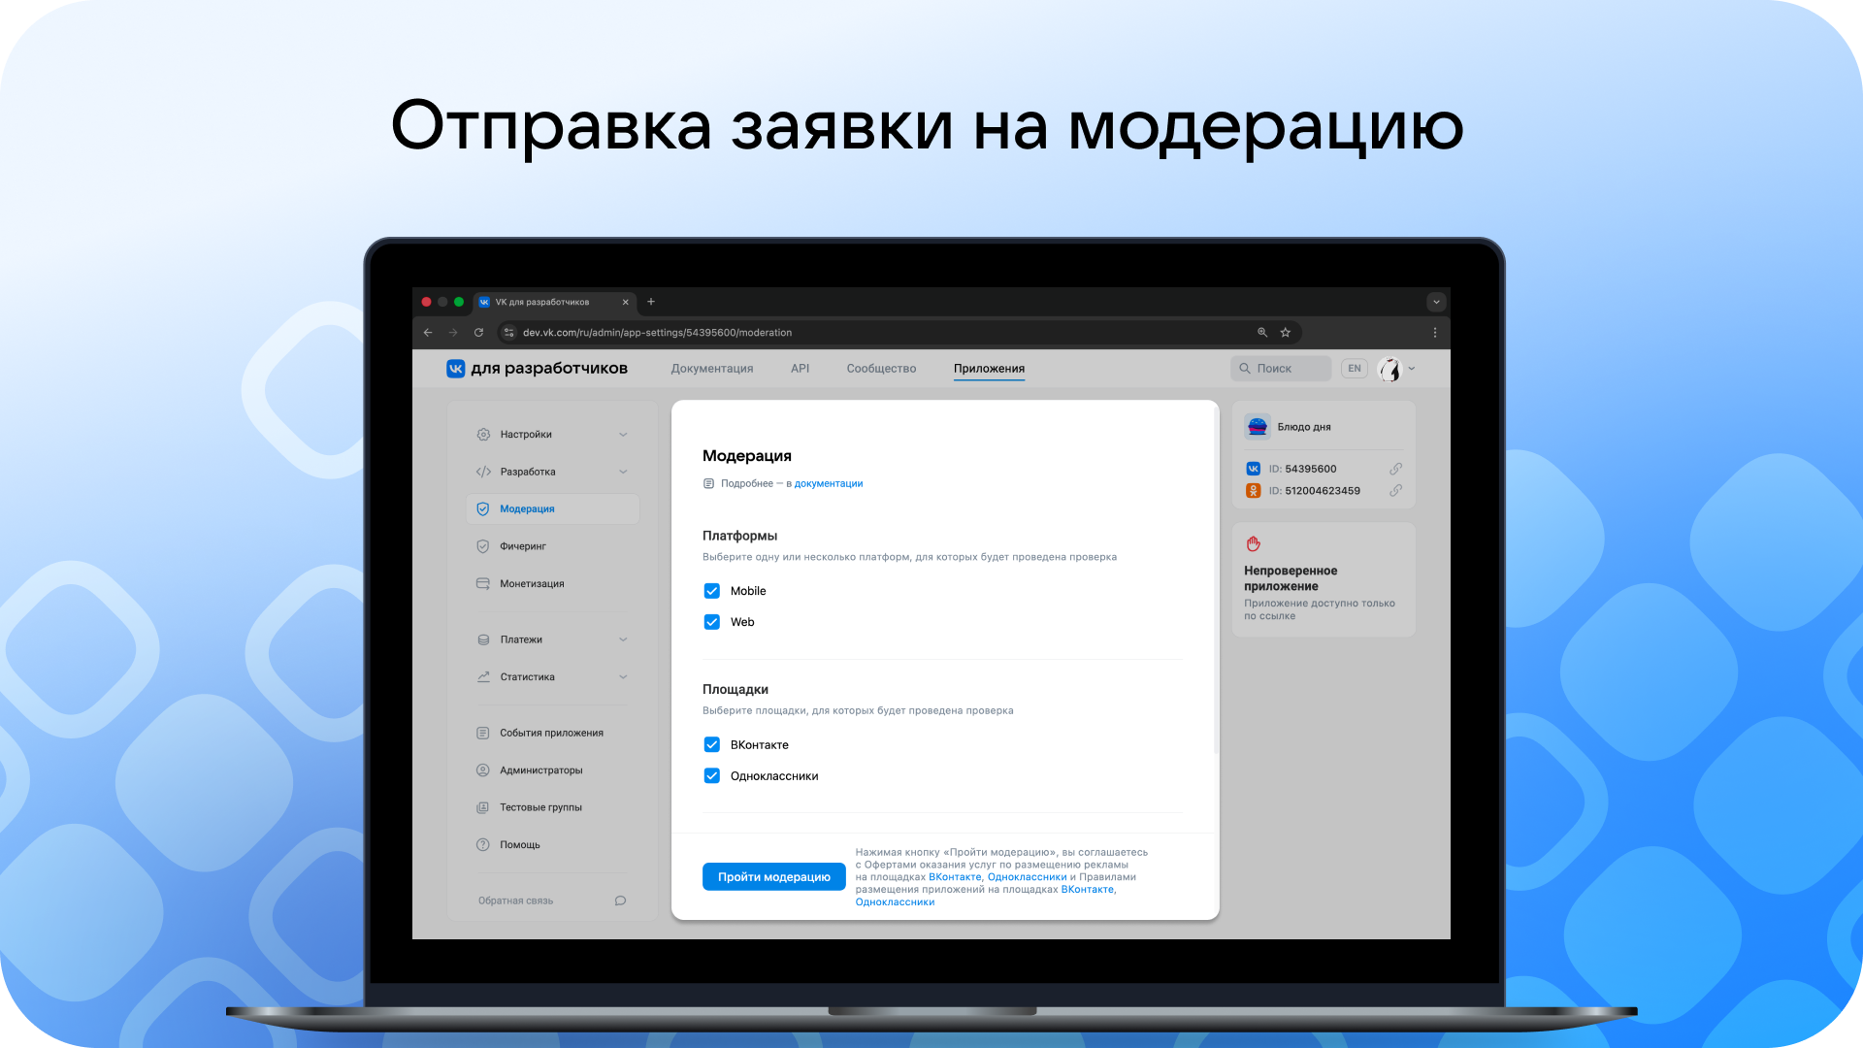Open Обратная связь feedback link

point(515,901)
